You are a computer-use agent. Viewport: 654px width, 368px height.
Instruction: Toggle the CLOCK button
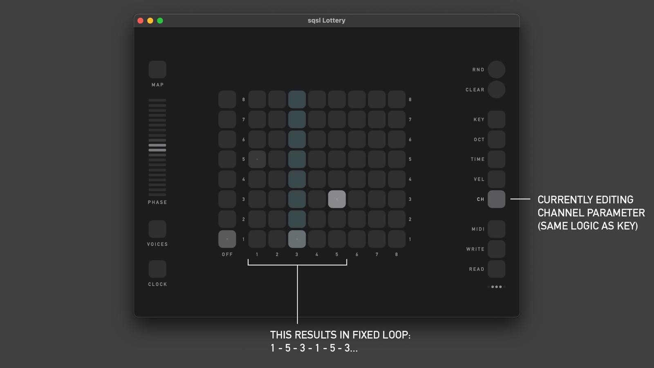[157, 269]
